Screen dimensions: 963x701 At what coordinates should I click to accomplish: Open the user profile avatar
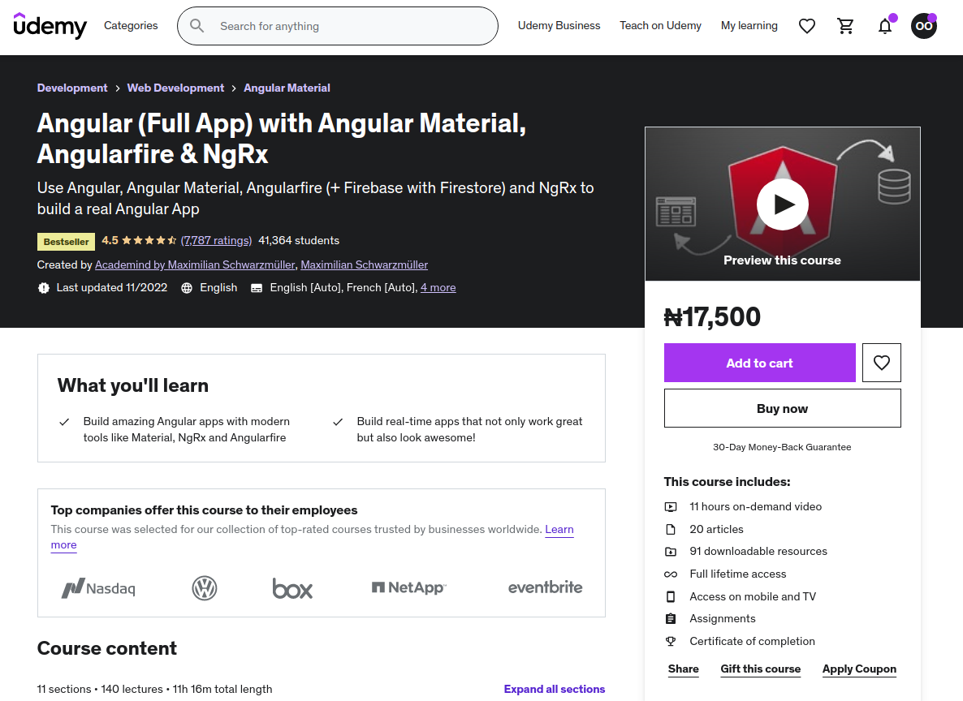pos(924,26)
